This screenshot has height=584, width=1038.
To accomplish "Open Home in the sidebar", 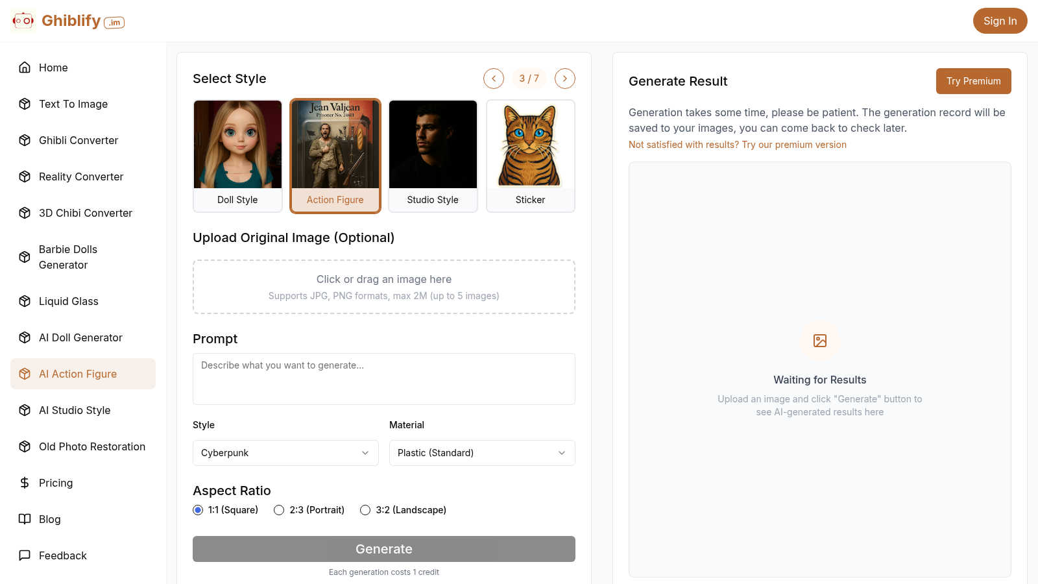I will (x=83, y=67).
